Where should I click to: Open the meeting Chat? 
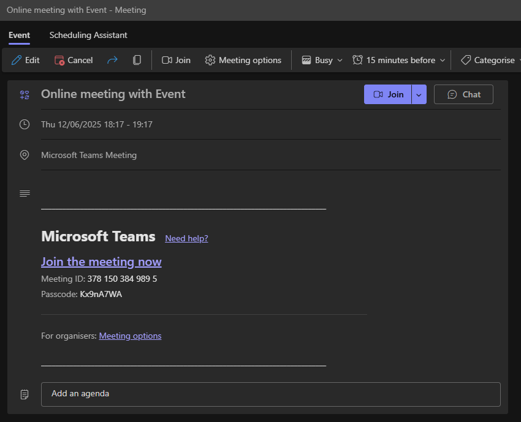[463, 94]
